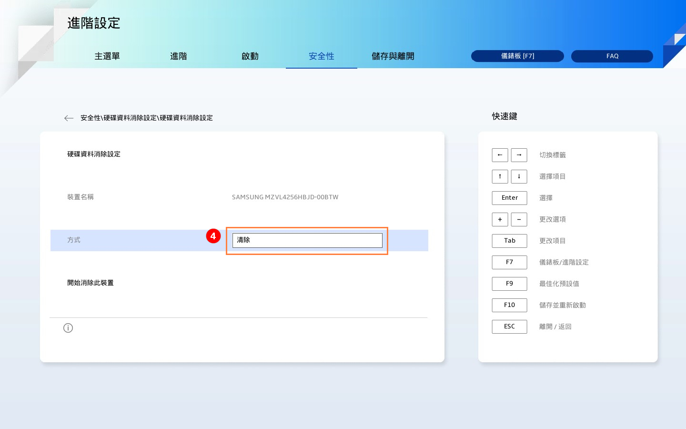Open the FAQ button
686x429 pixels.
(x=612, y=56)
